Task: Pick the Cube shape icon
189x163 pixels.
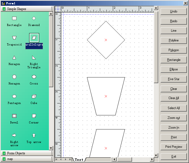Action: click(x=34, y=96)
